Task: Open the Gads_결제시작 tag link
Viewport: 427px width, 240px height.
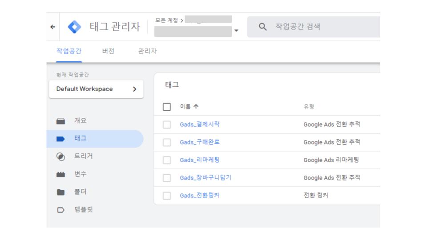Action: click(x=200, y=124)
